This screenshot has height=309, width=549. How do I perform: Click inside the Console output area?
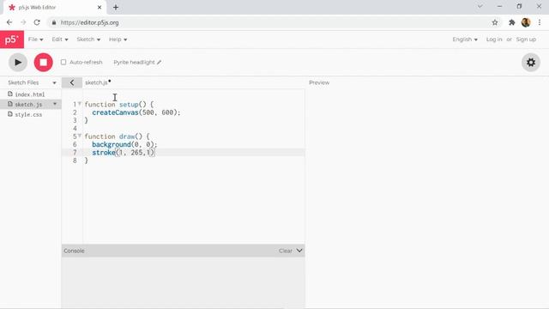point(183,282)
